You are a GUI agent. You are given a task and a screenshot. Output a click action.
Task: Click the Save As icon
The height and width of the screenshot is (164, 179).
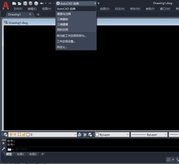point(31,3)
